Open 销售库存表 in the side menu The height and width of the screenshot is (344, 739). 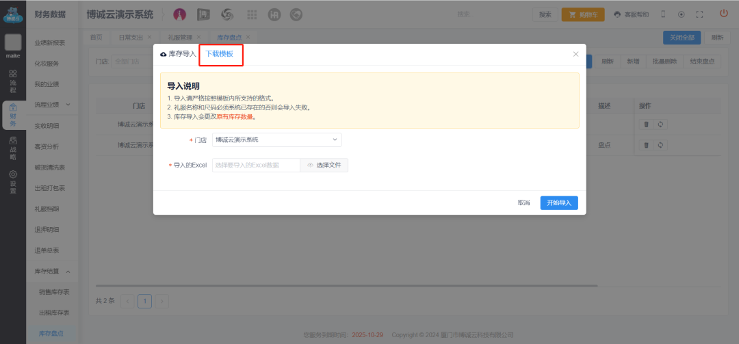coord(54,292)
